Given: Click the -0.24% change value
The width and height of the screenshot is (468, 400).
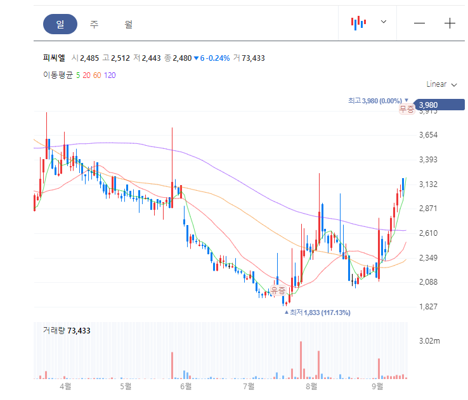Looking at the screenshot, I should (x=218, y=58).
